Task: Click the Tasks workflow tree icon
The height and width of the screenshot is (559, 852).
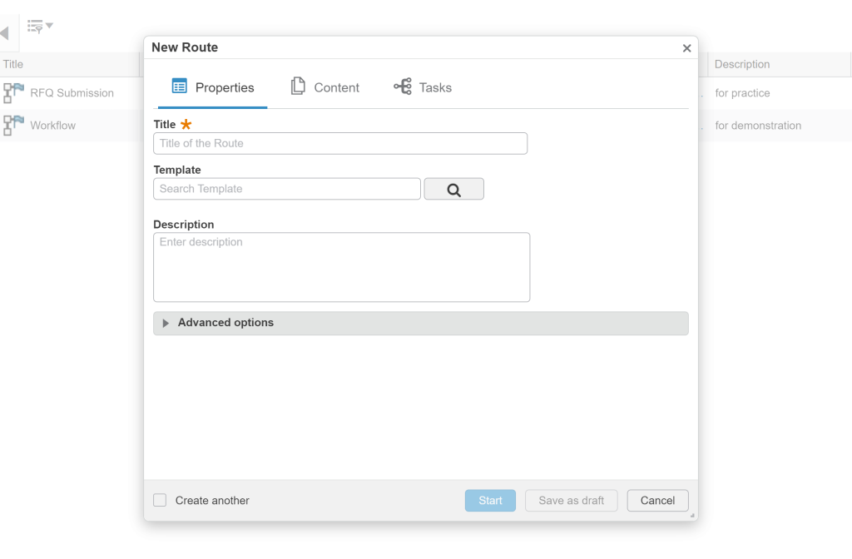Action: 403,87
